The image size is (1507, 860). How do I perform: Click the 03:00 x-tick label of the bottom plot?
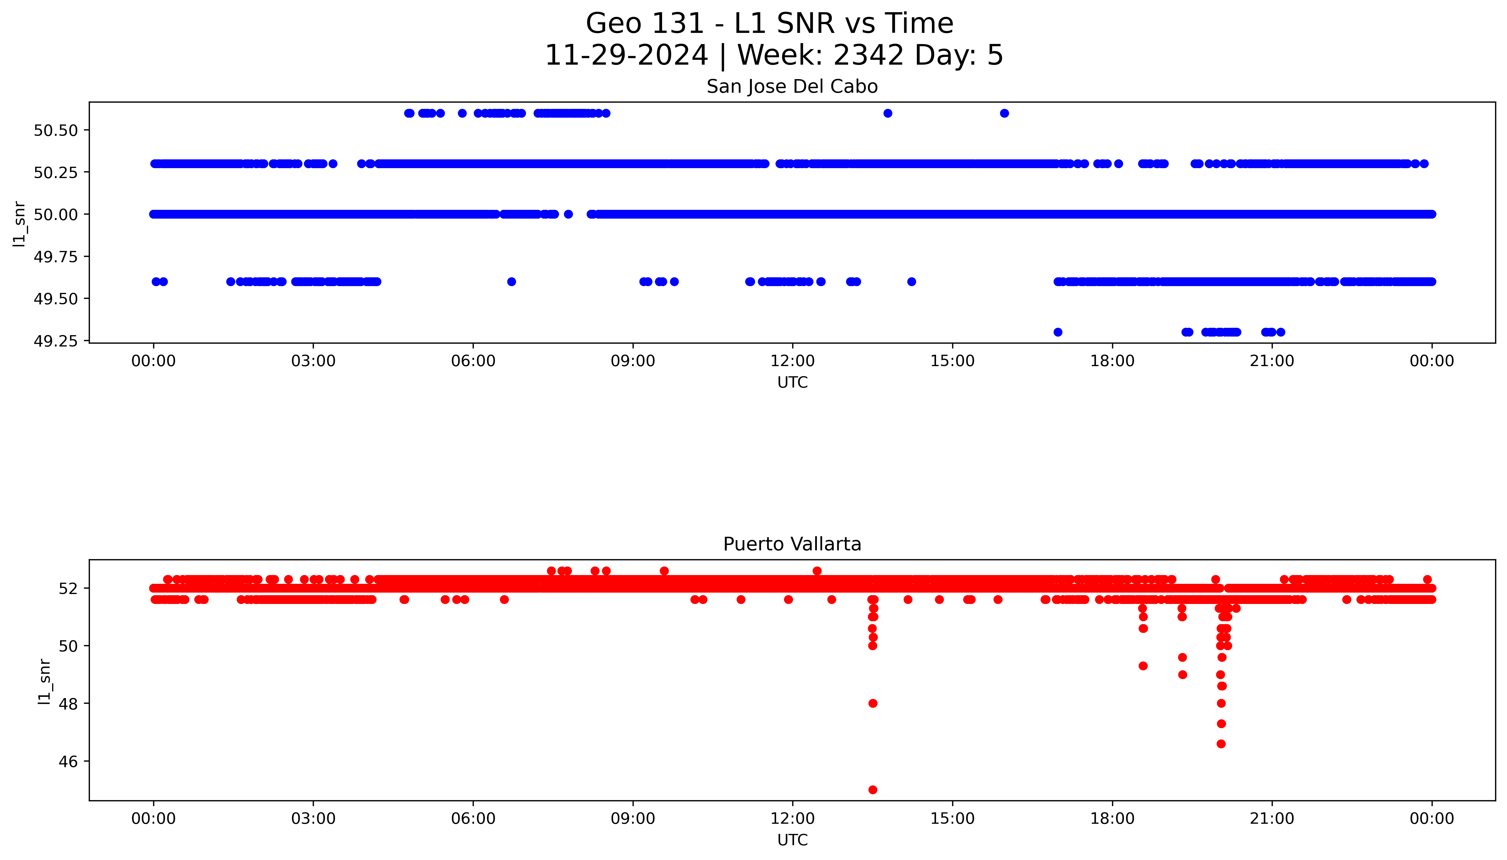pyautogui.click(x=313, y=819)
